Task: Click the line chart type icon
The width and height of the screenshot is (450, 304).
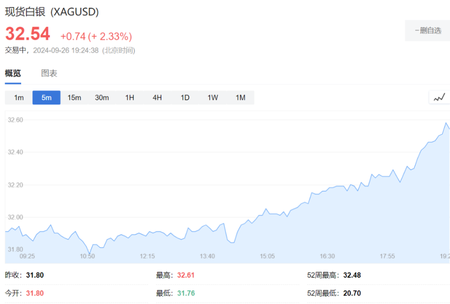Action: (439, 97)
